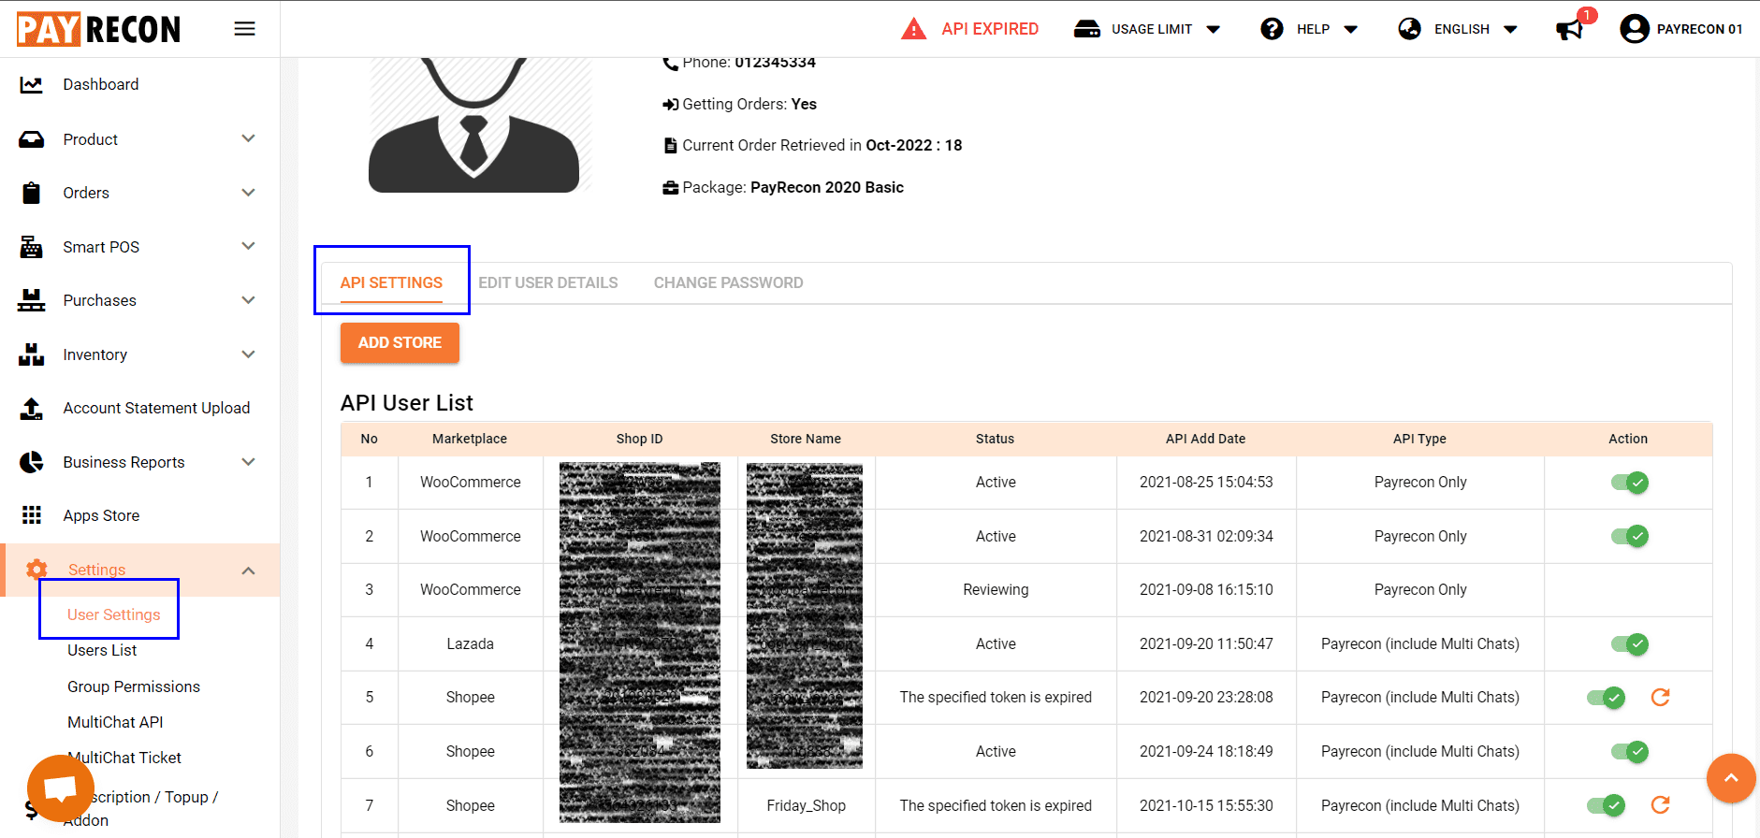Expand the Inventory submenu chevron

coord(248,354)
